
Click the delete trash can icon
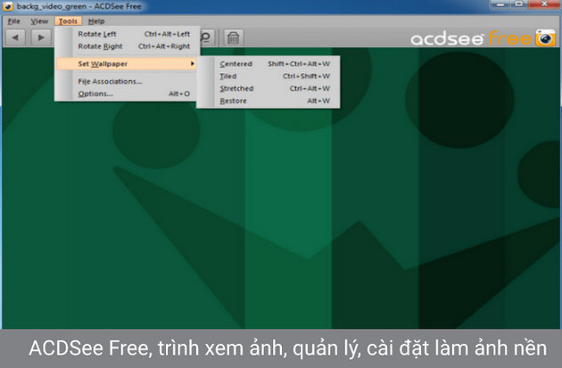(x=234, y=37)
